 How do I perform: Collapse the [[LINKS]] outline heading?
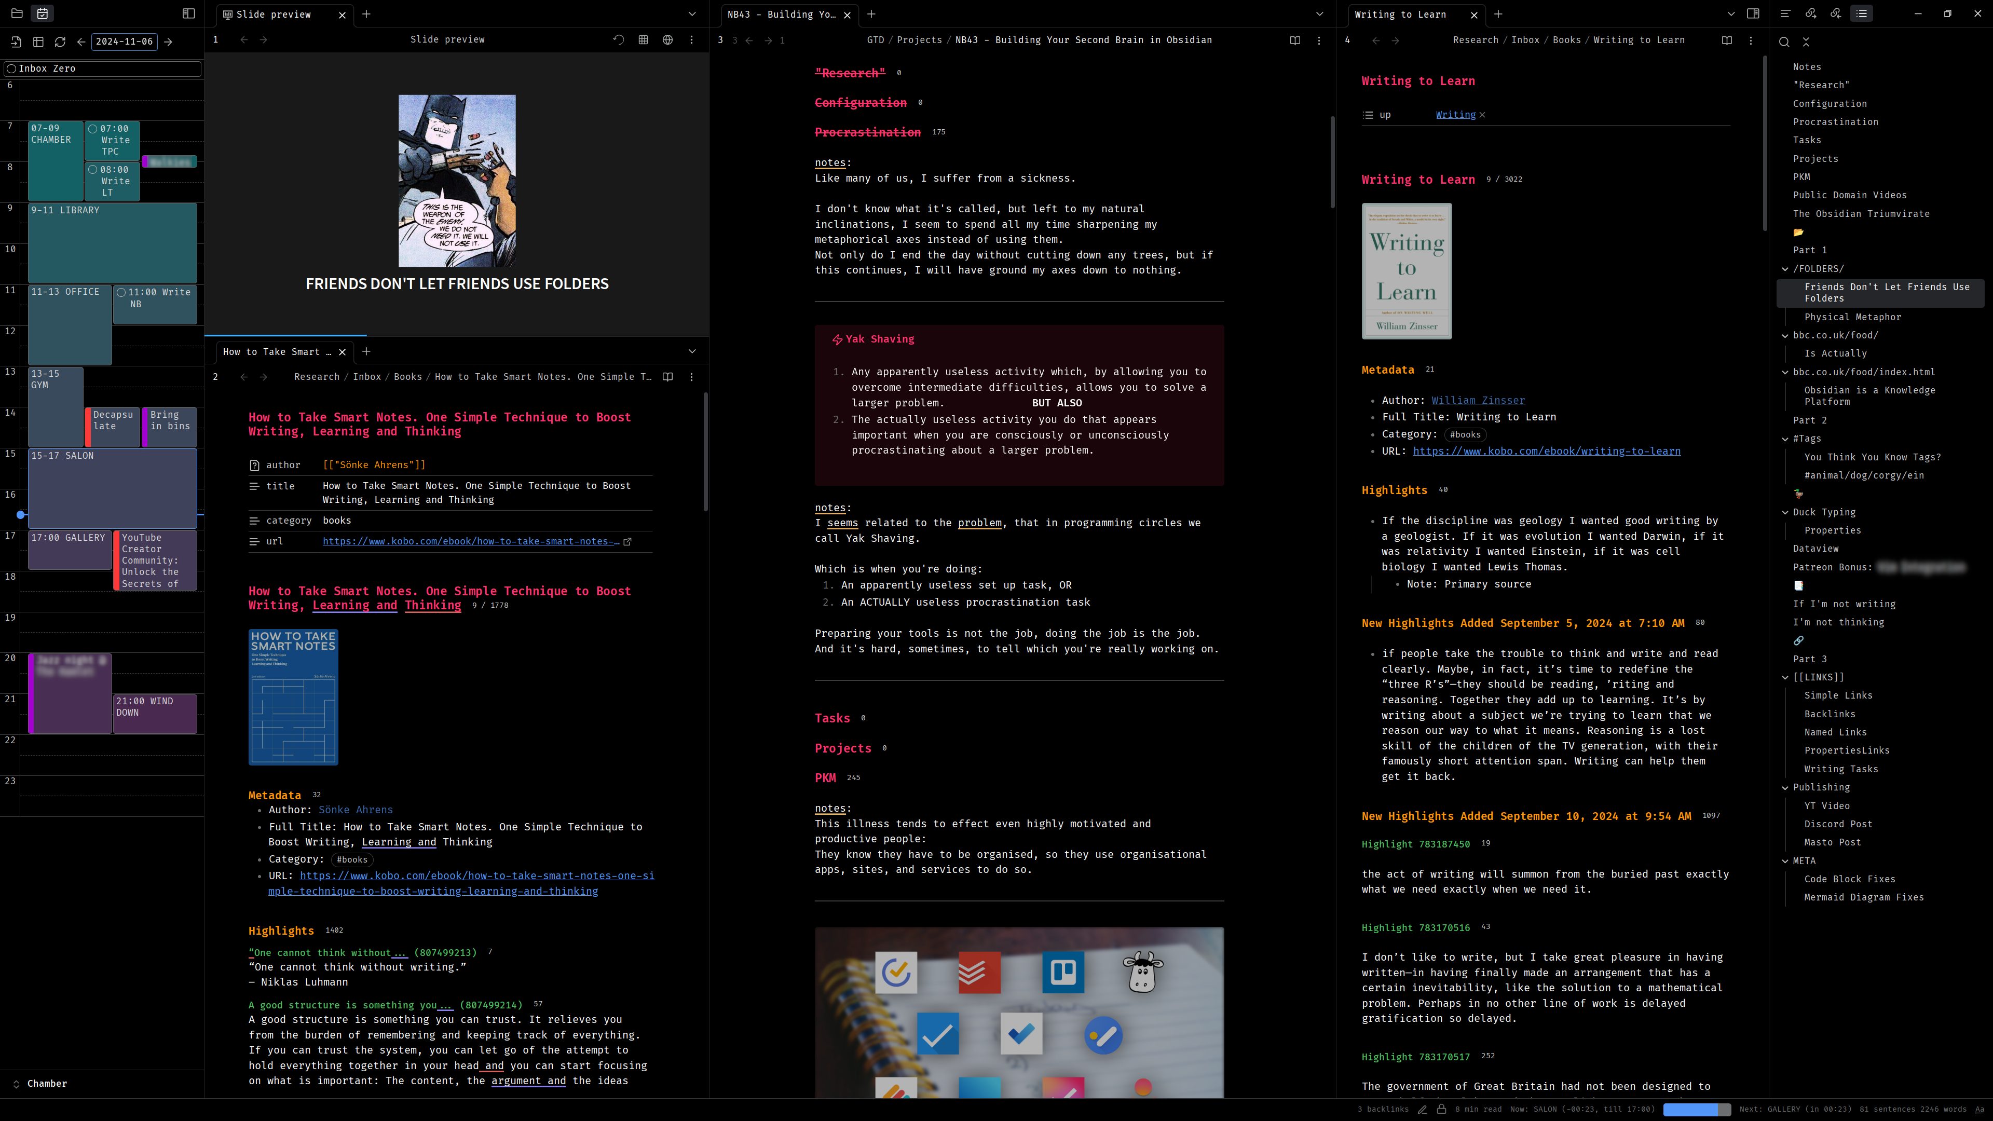coord(1785,677)
